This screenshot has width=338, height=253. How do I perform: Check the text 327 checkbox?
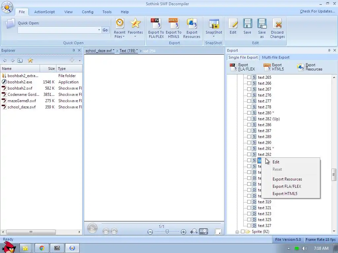click(249, 225)
